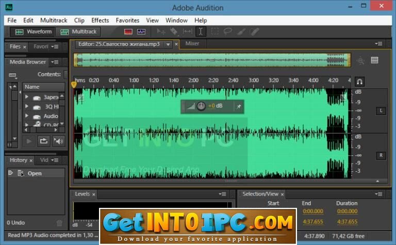Open the drive location dropdown in Media Browser
Viewport: 396px width, 245px height.
click(12, 75)
